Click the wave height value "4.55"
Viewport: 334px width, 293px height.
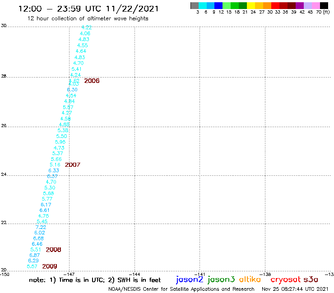point(83,46)
